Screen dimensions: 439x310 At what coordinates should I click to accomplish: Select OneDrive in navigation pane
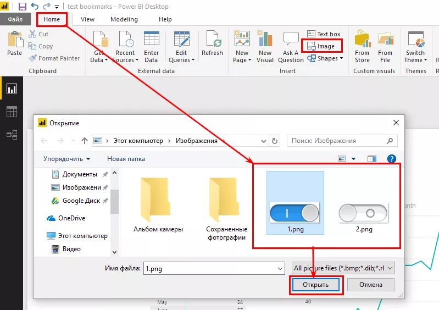tap(66, 218)
